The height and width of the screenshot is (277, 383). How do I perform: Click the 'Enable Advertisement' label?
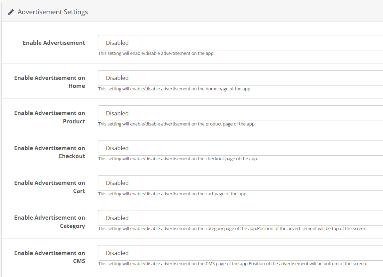pos(54,43)
